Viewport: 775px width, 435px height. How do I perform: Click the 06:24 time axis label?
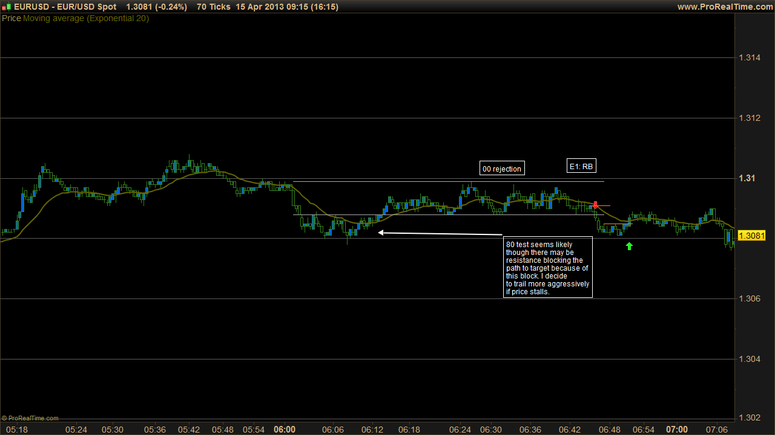(460, 430)
